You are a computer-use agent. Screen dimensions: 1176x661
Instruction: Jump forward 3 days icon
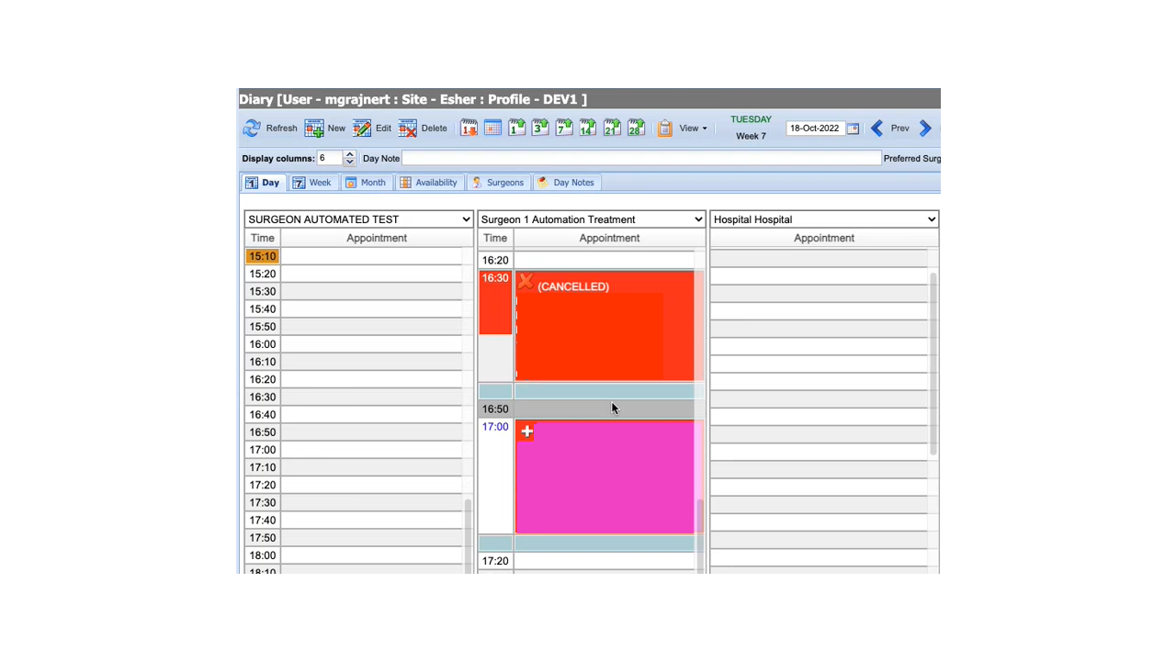point(540,129)
